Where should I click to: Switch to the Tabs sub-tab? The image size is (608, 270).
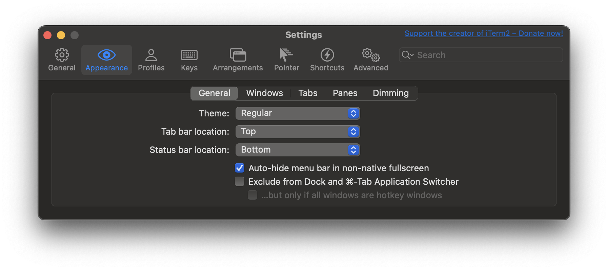(308, 93)
